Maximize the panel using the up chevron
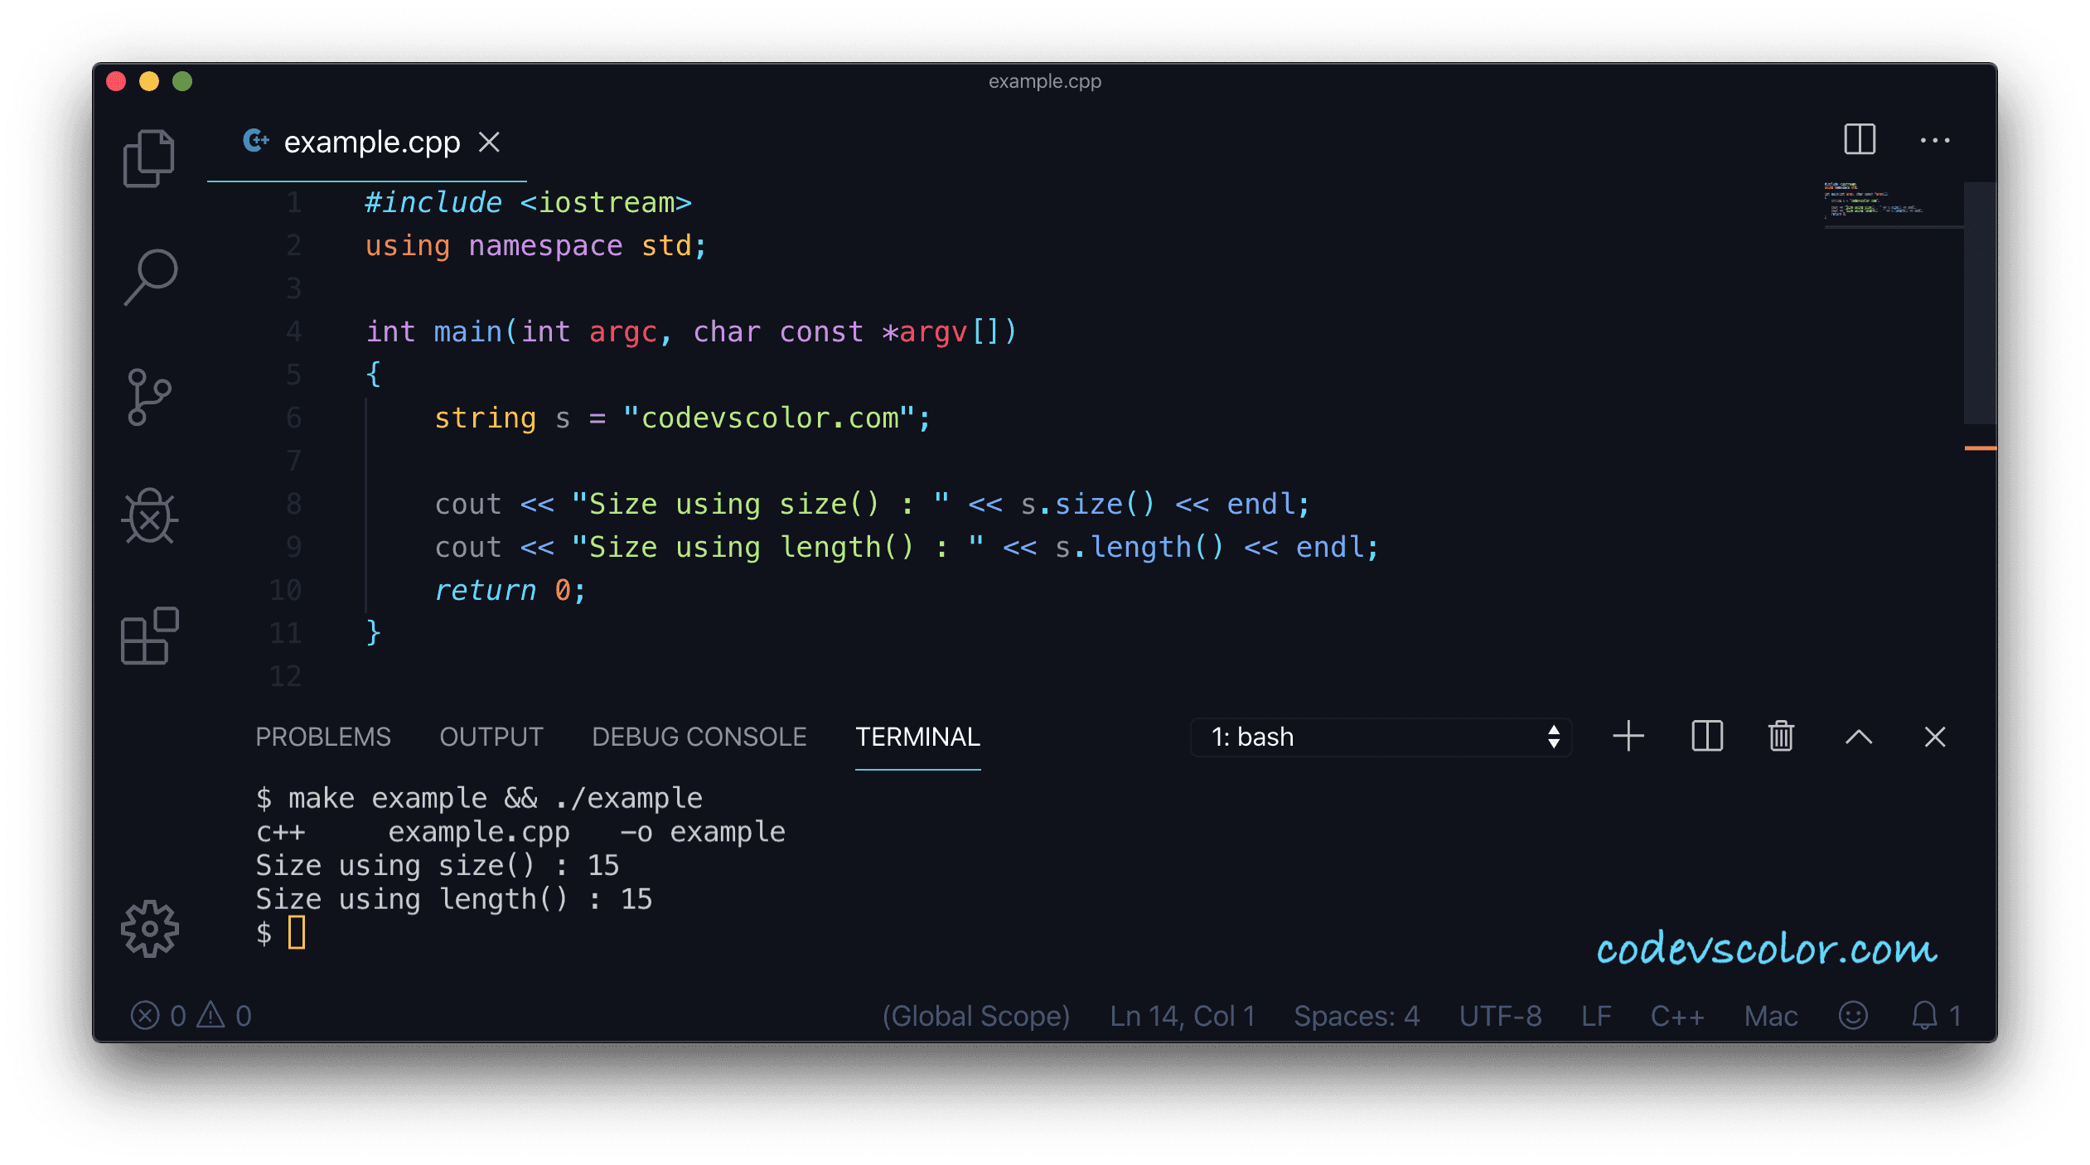The width and height of the screenshot is (2090, 1165). (1859, 736)
